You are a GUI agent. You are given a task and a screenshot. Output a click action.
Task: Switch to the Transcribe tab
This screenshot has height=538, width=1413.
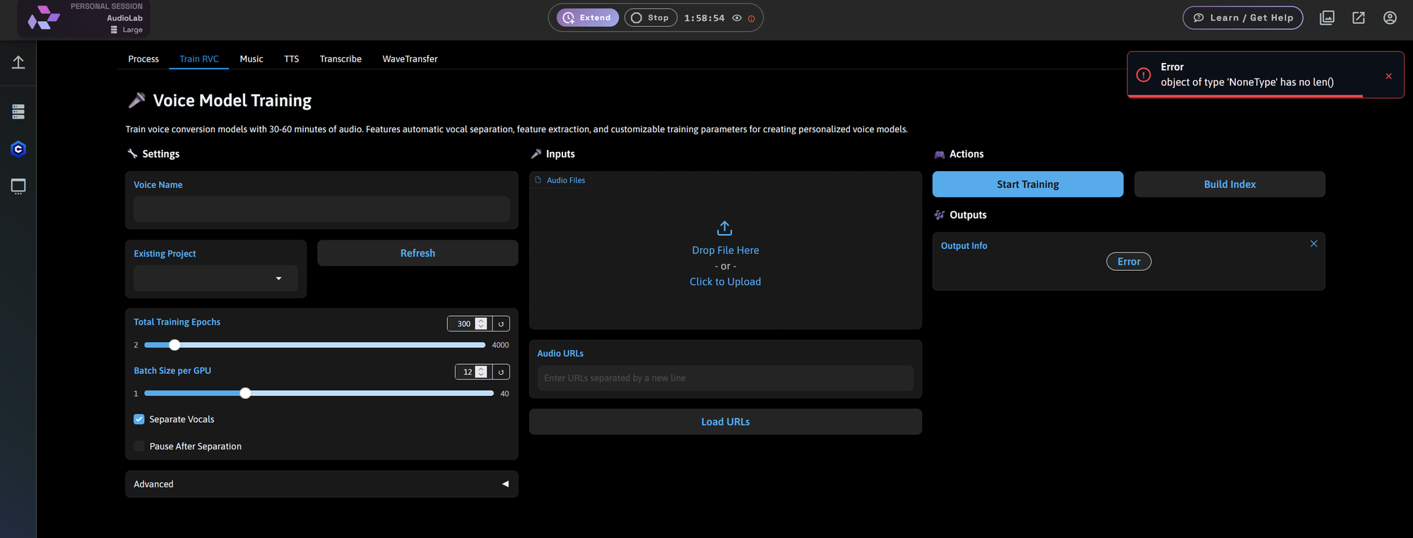point(341,59)
